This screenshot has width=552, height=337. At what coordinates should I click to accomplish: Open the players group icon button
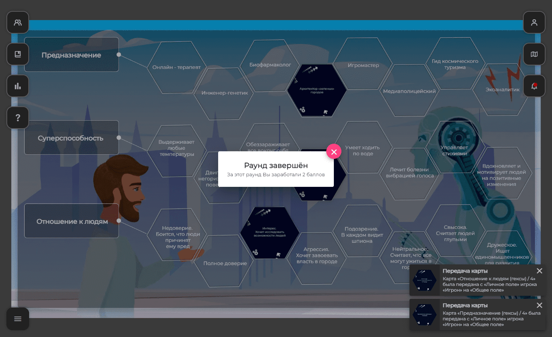(18, 22)
